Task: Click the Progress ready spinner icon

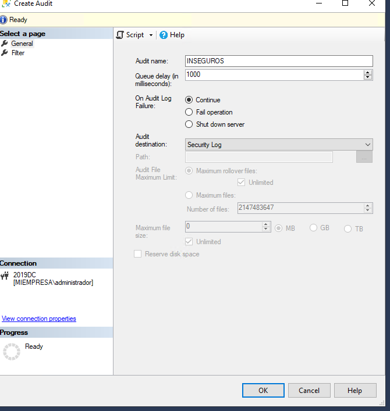Action: click(12, 351)
